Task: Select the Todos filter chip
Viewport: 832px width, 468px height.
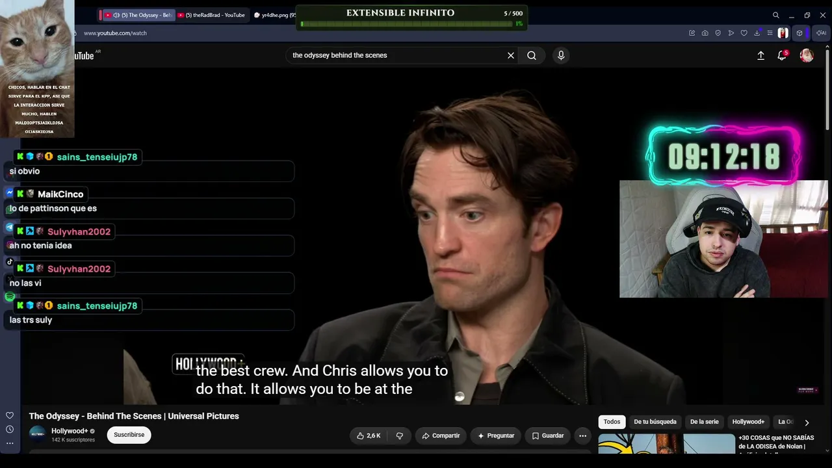Action: click(612, 422)
